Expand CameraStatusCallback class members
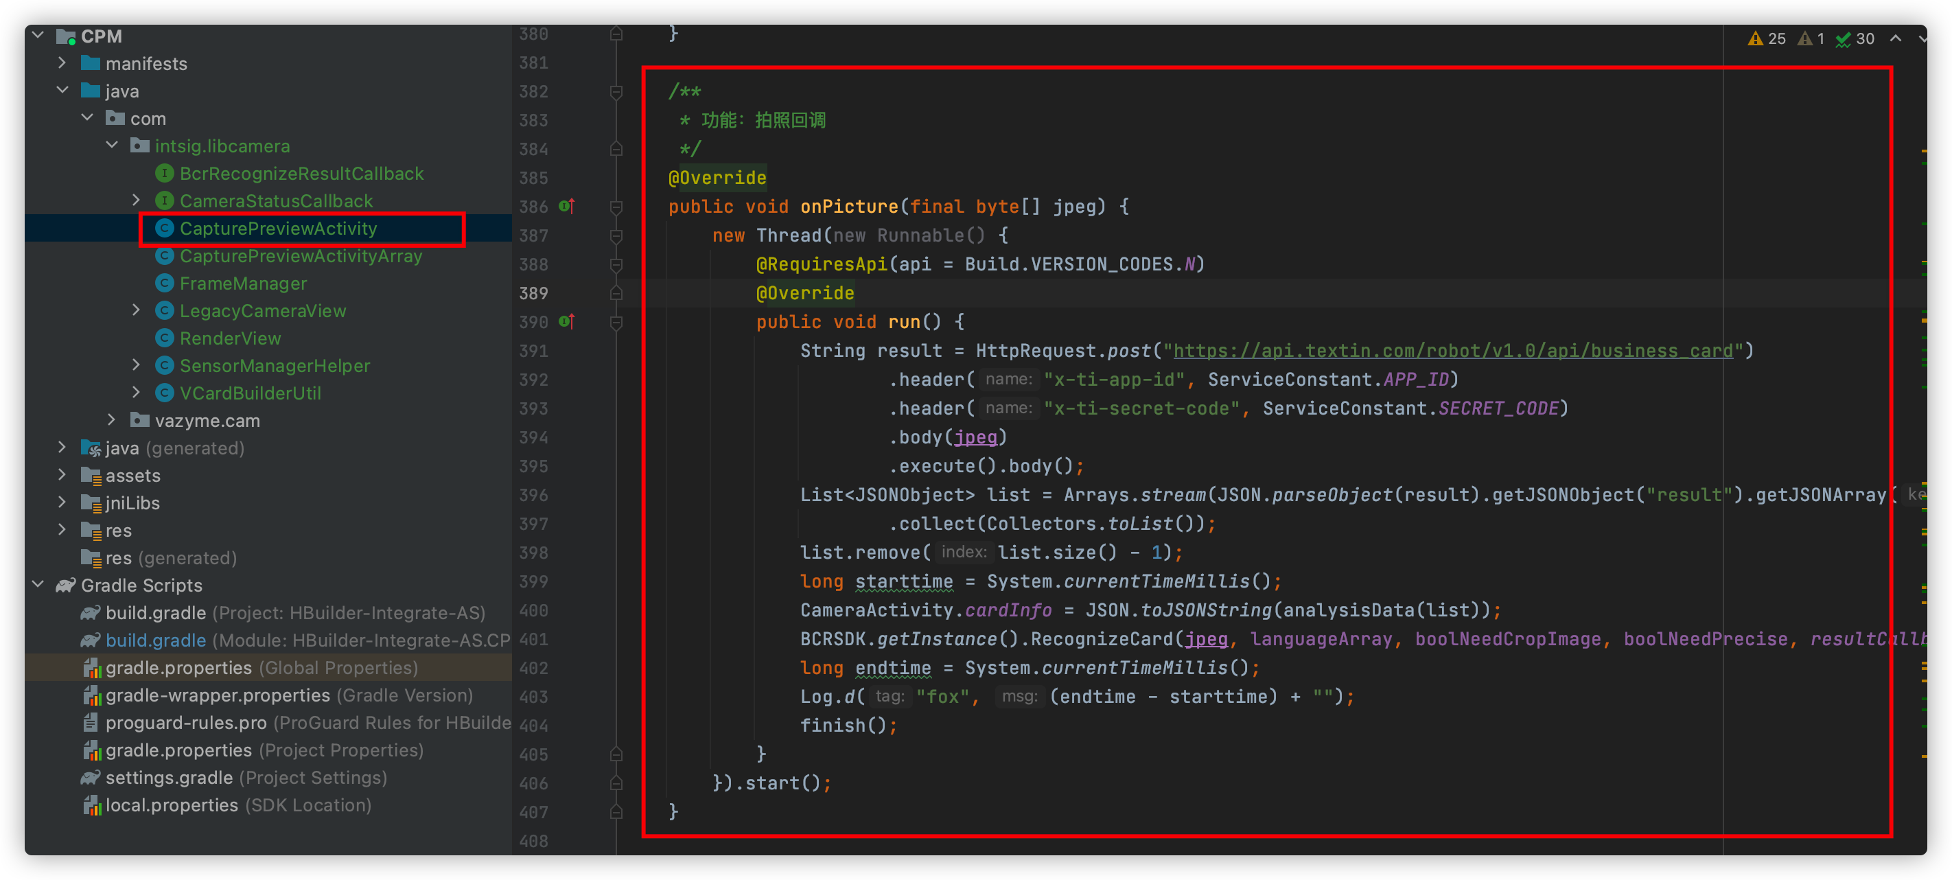Image resolution: width=1952 pixels, height=880 pixels. coord(137,200)
